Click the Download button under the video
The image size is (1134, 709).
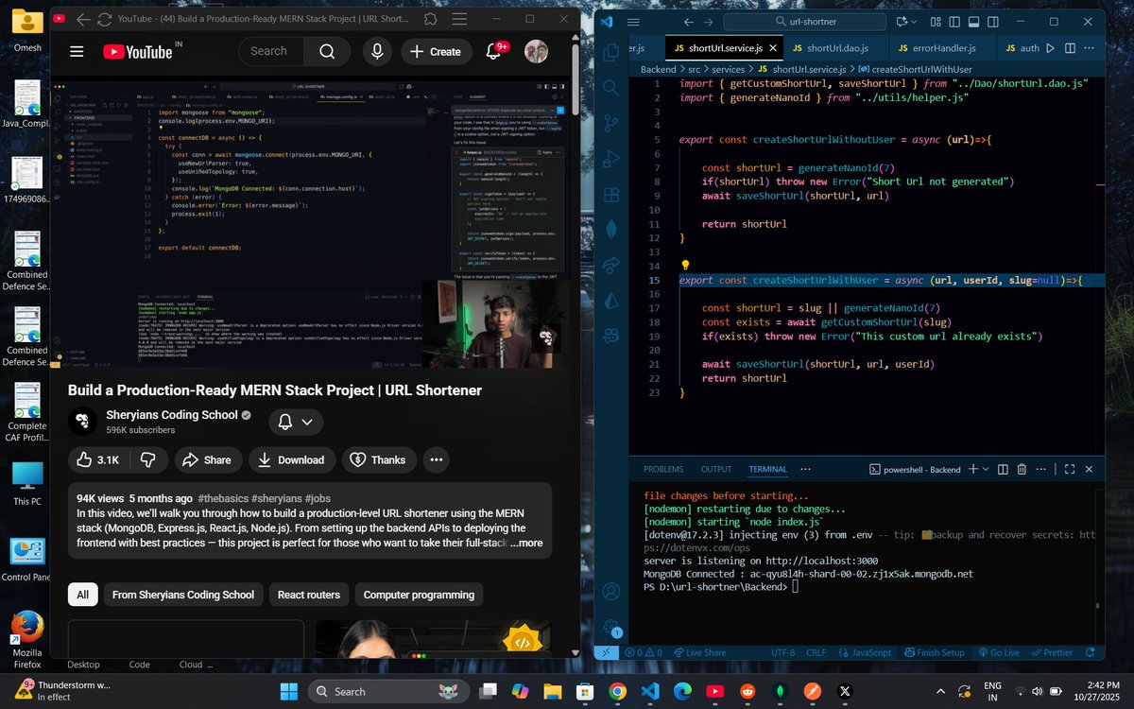tap(292, 459)
